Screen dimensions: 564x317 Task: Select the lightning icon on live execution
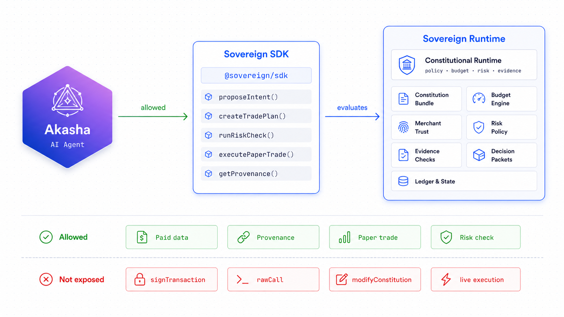coord(445,279)
